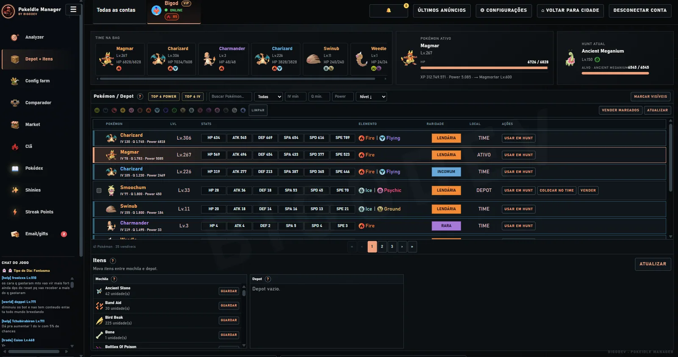Click the Ancient Meganium hunt sprite

coord(570,58)
